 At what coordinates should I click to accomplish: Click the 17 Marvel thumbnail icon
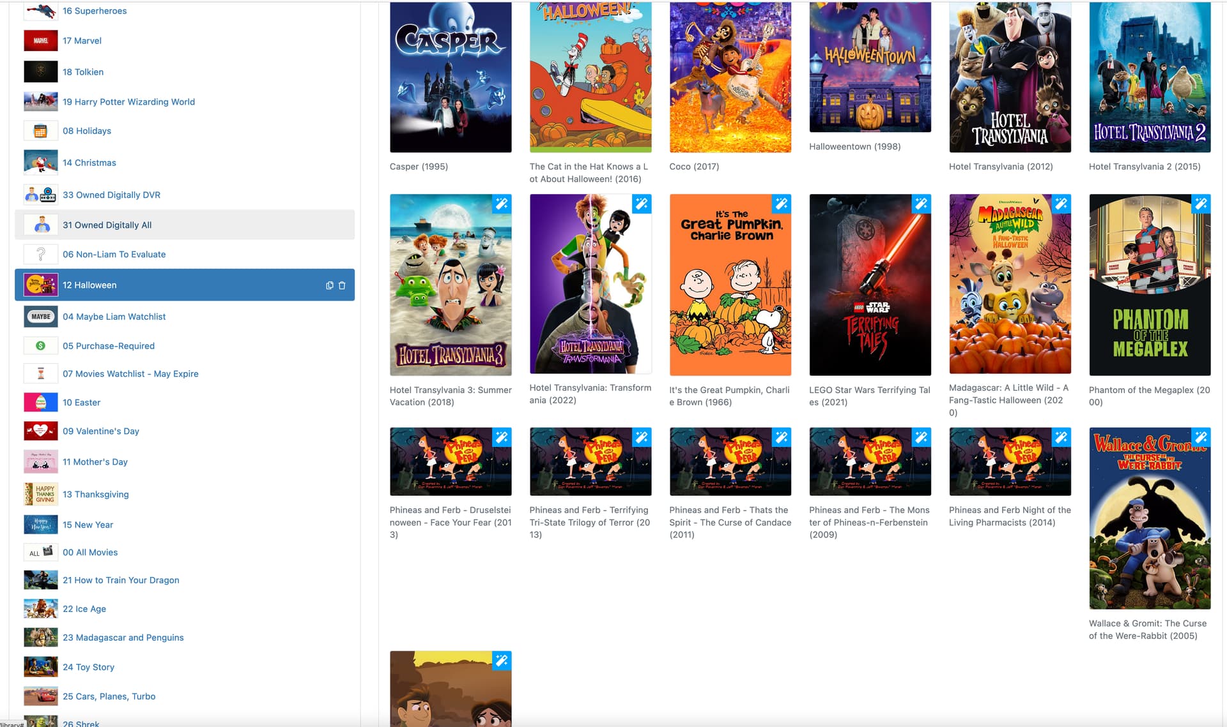click(41, 41)
